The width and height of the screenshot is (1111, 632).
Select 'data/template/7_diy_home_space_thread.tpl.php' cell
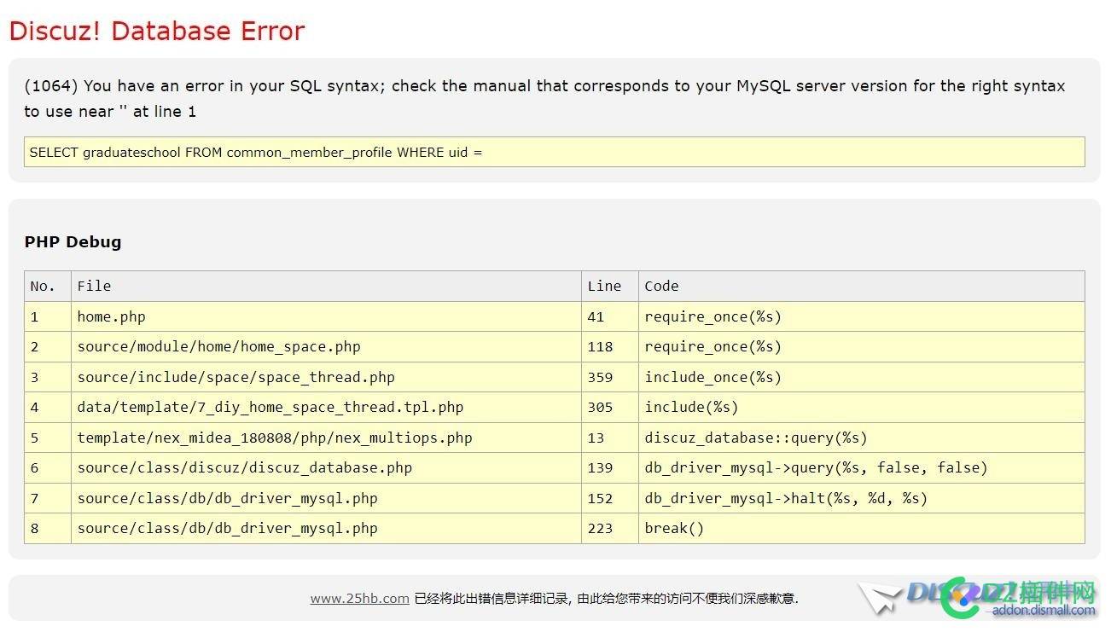tap(326, 407)
